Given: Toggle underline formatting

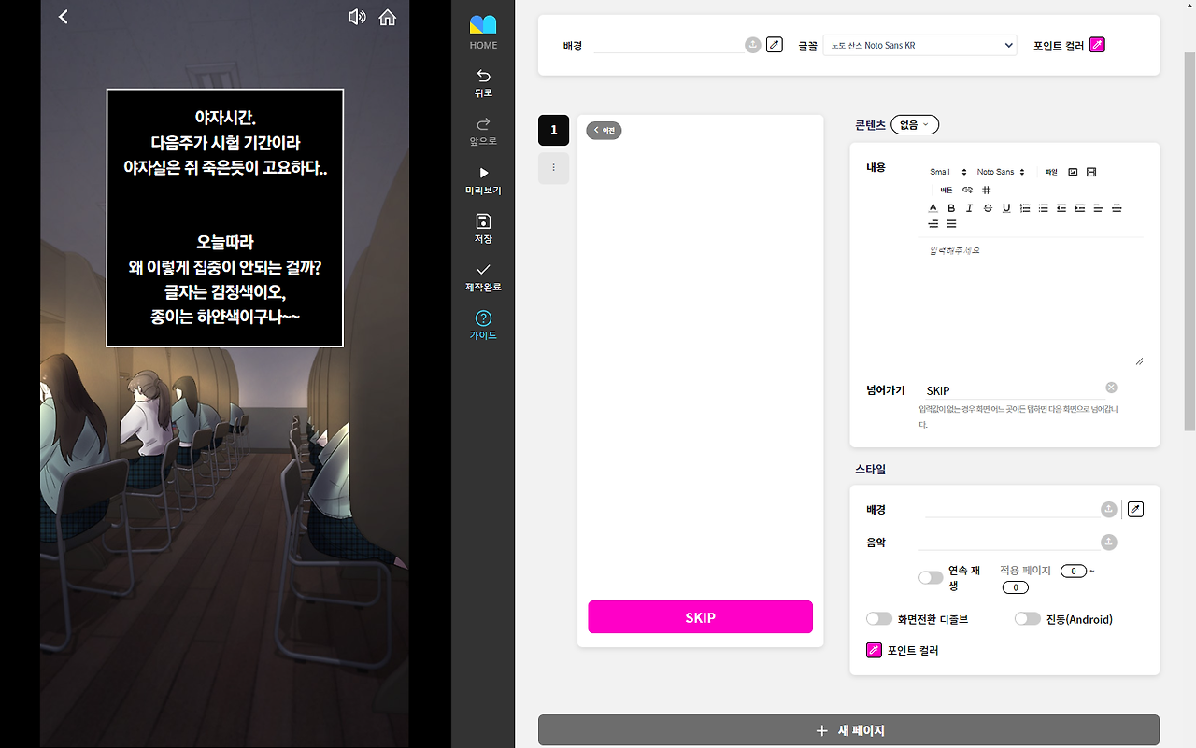Looking at the screenshot, I should click(1006, 207).
